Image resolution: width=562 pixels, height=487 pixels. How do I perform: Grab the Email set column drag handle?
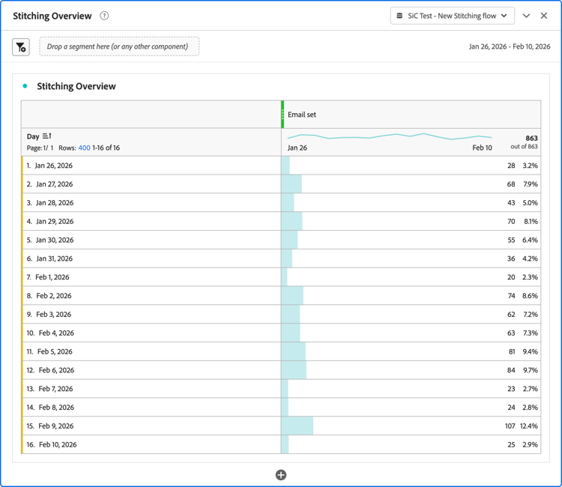point(282,115)
